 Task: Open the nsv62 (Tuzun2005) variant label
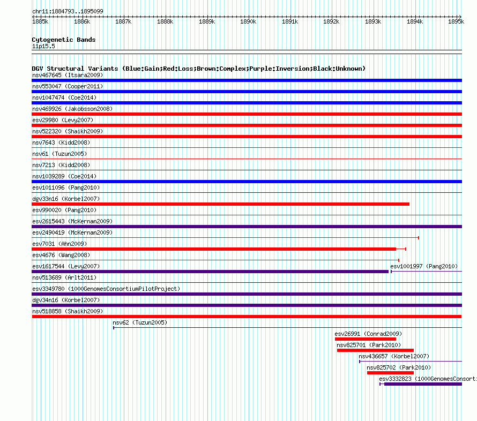pyautogui.click(x=140, y=322)
